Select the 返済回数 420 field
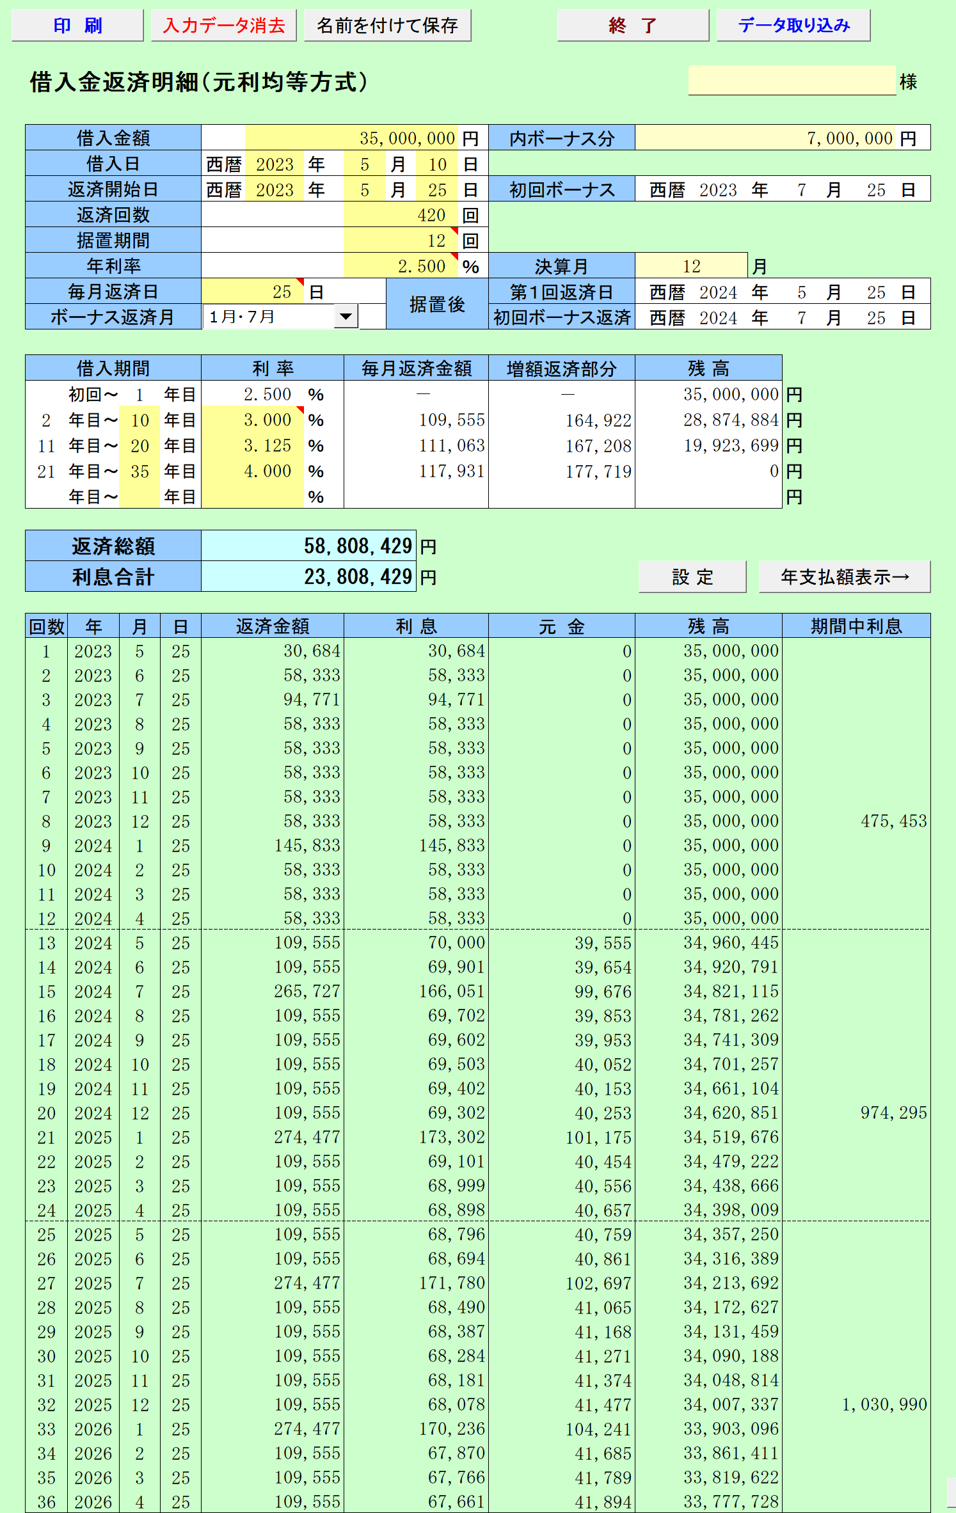This screenshot has width=956, height=1513. click(401, 216)
